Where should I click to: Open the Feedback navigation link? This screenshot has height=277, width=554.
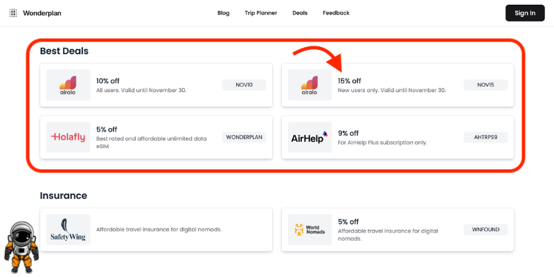coord(336,13)
